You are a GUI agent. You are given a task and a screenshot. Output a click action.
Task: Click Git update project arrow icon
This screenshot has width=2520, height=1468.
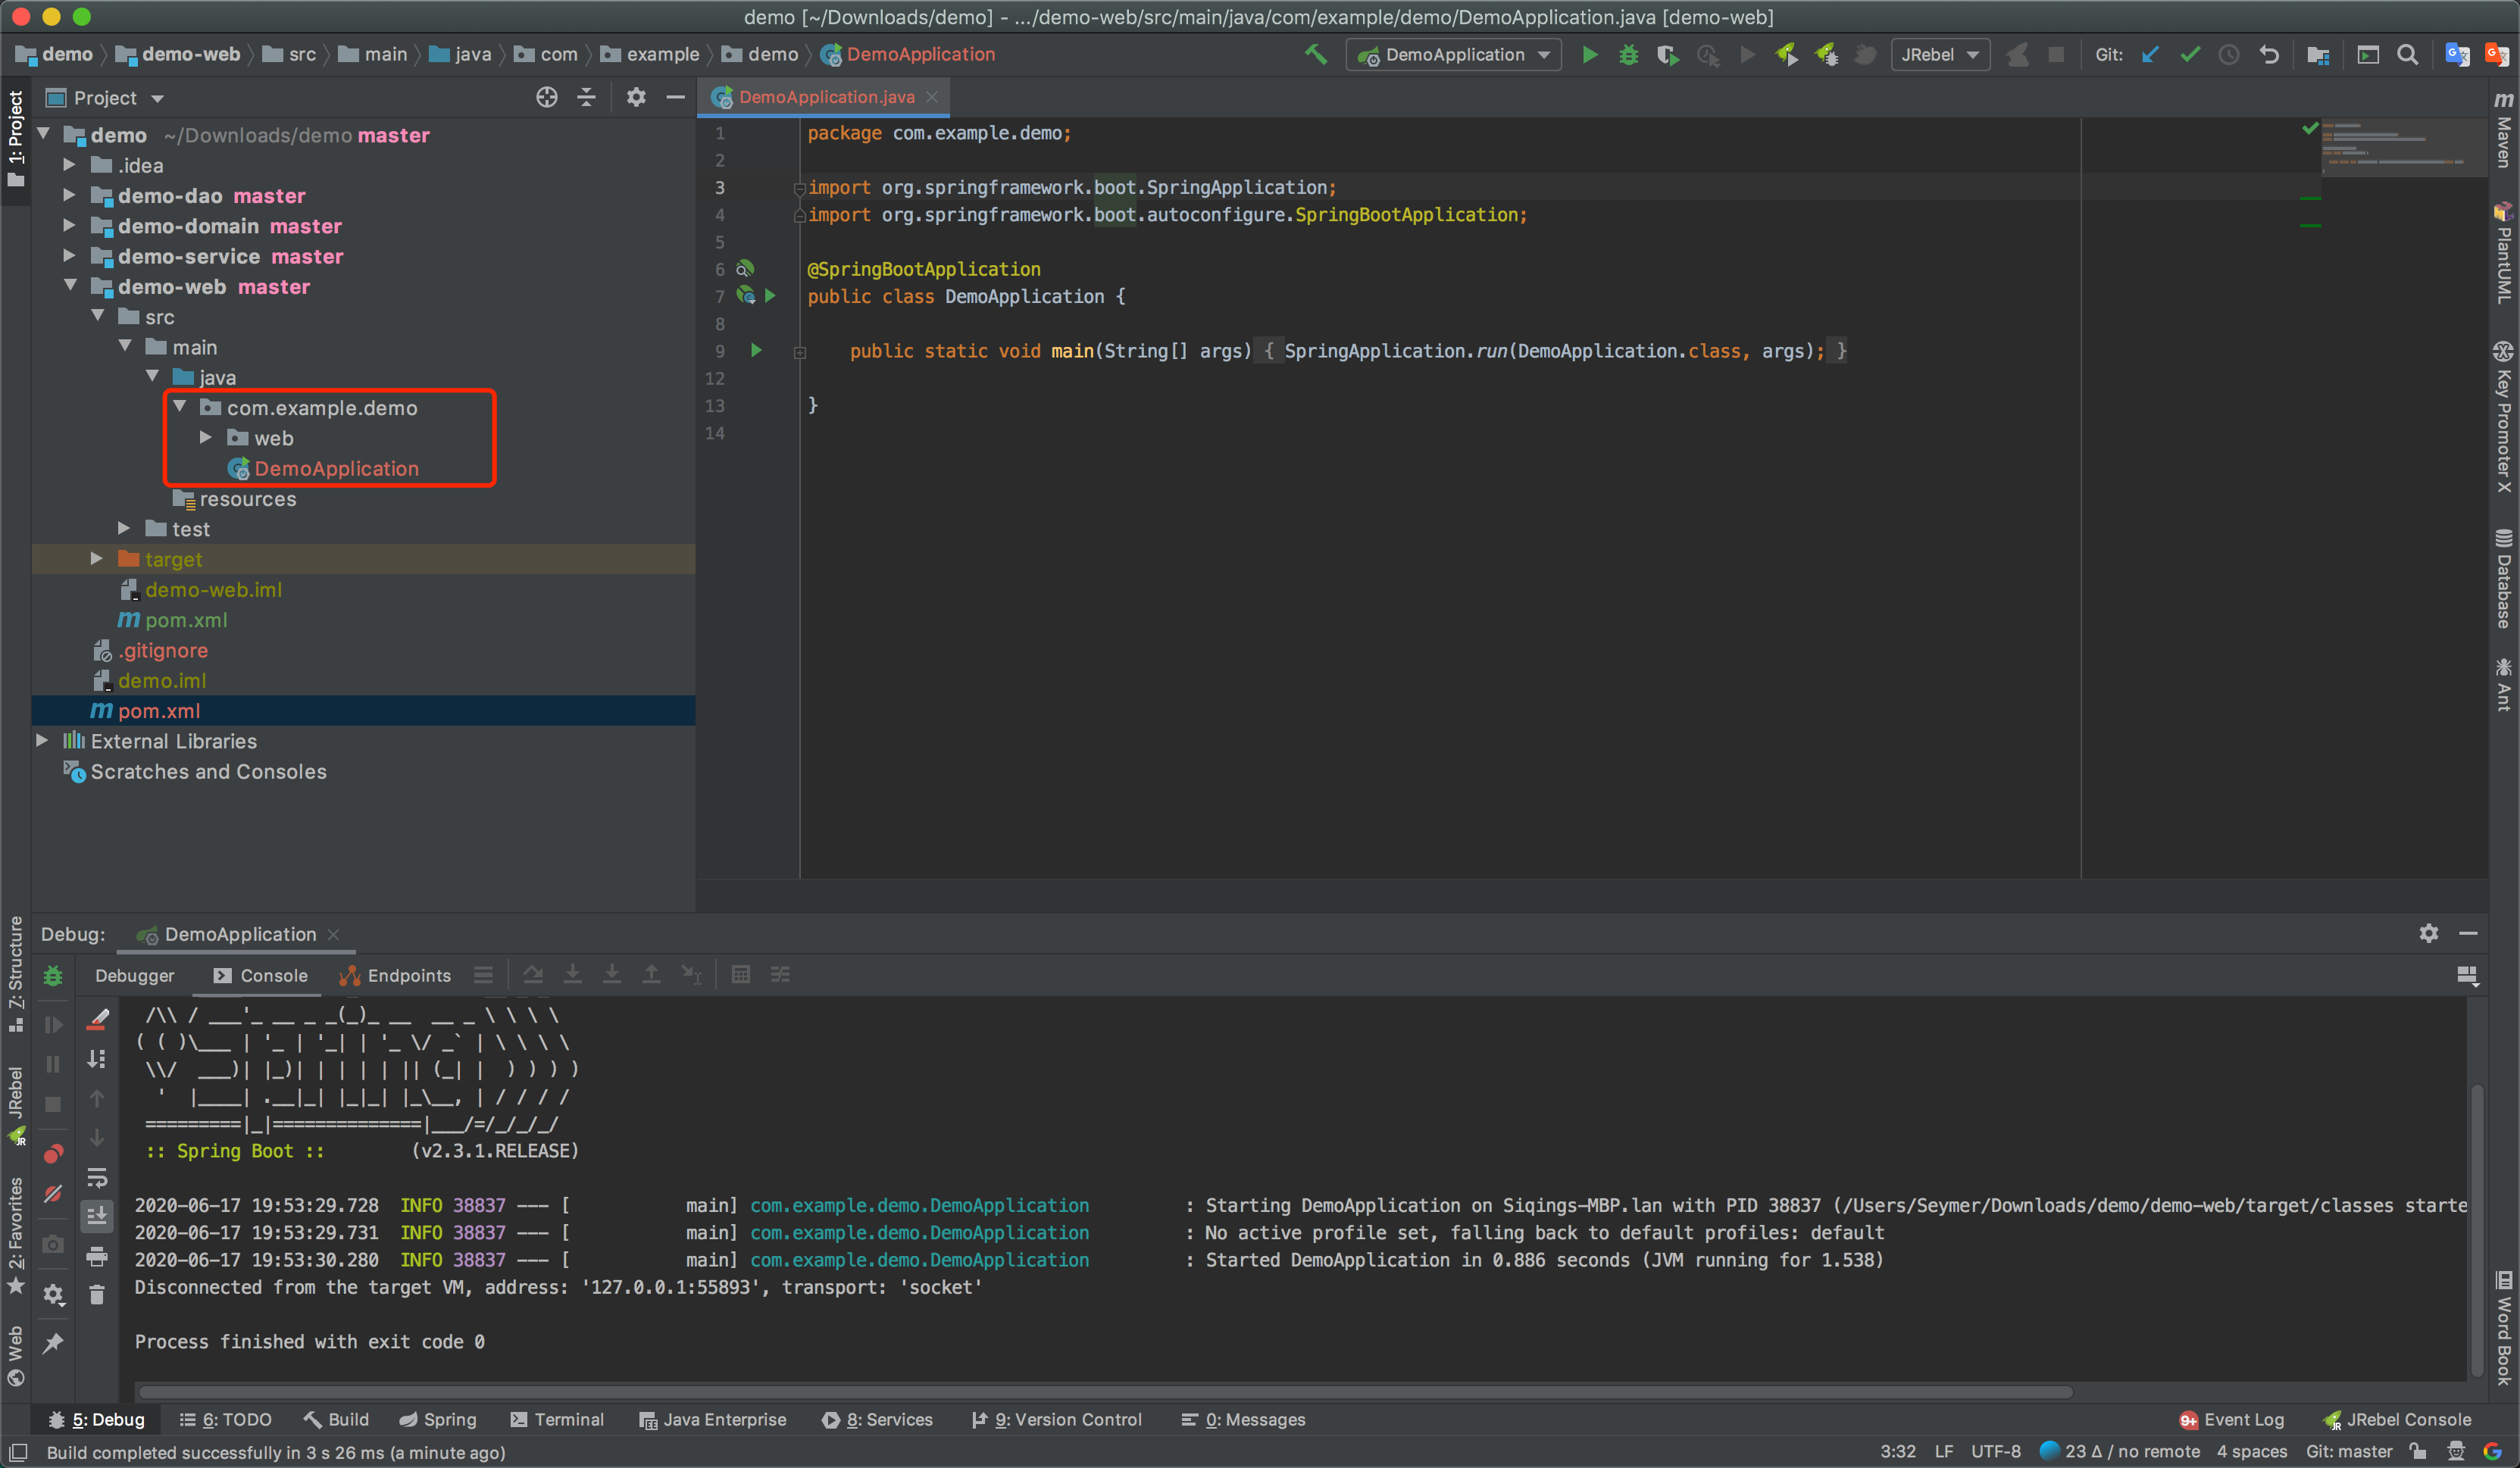point(2150,55)
